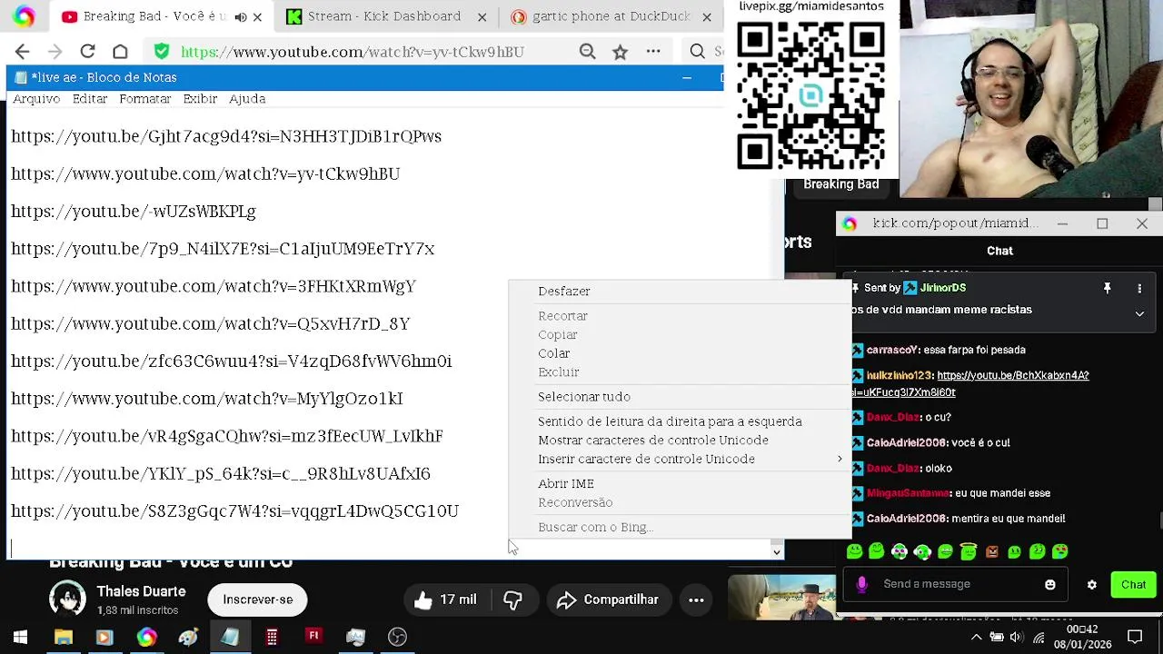Click the halo angel green emote
The width and height of the screenshot is (1163, 654).
point(969,551)
